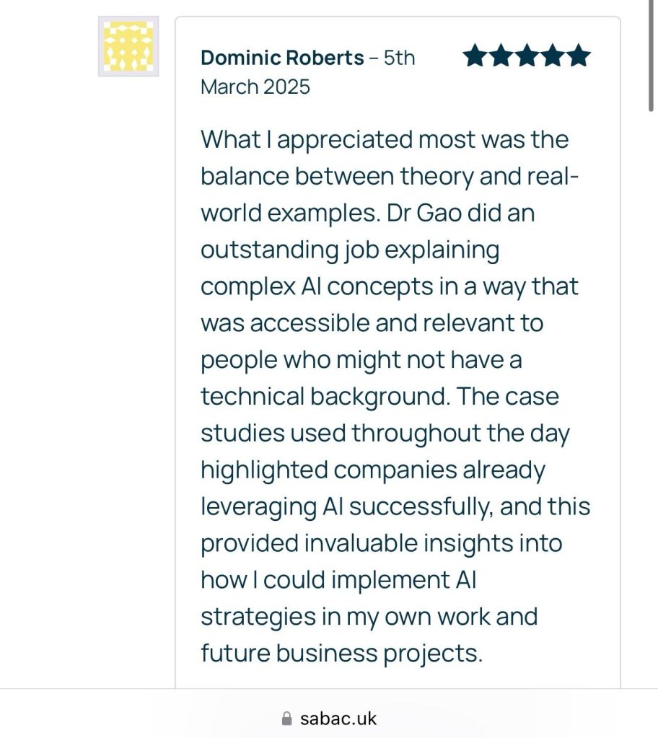
Task: Click the second rating star
Action: click(x=501, y=56)
